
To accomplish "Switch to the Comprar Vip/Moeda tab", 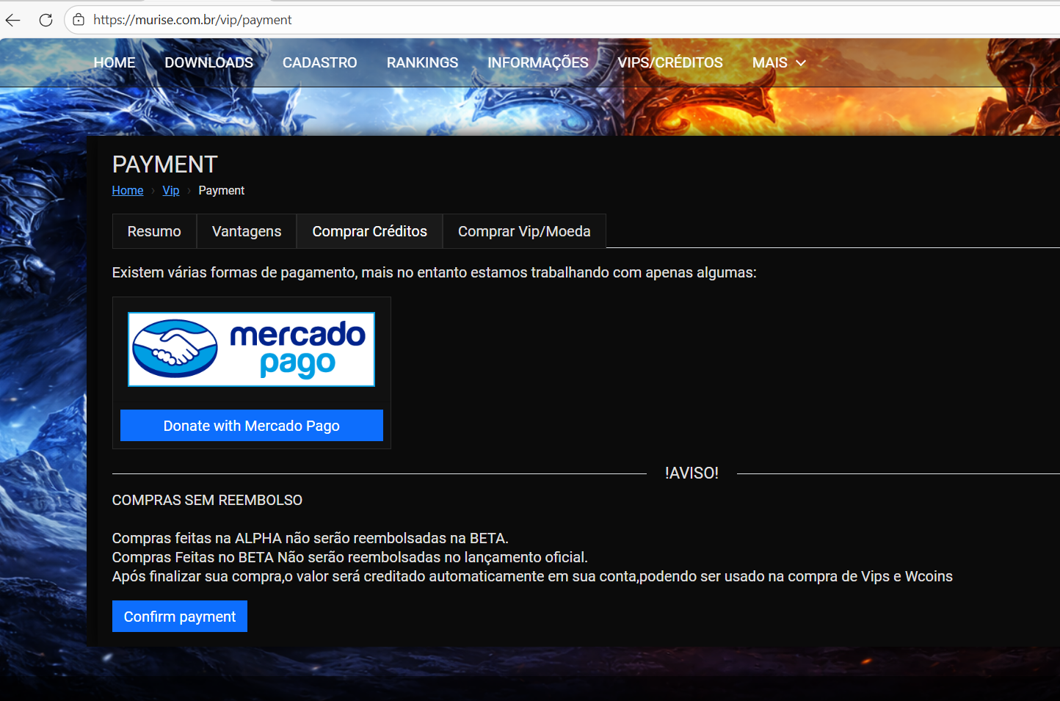I will coord(524,231).
